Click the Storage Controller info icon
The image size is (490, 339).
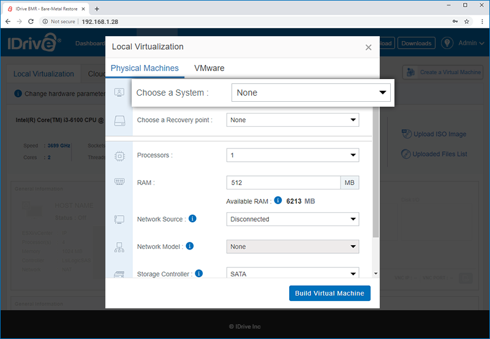coord(198,273)
